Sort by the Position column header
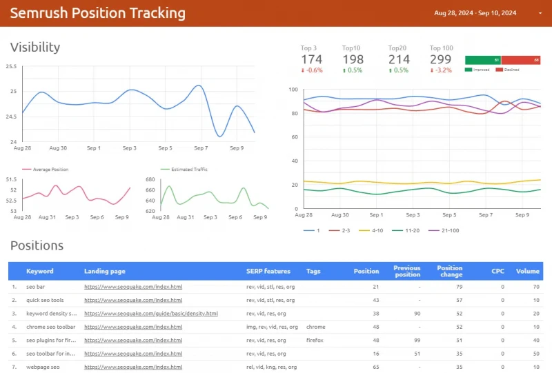 point(366,272)
